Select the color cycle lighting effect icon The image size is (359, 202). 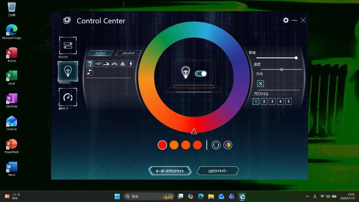(122, 64)
